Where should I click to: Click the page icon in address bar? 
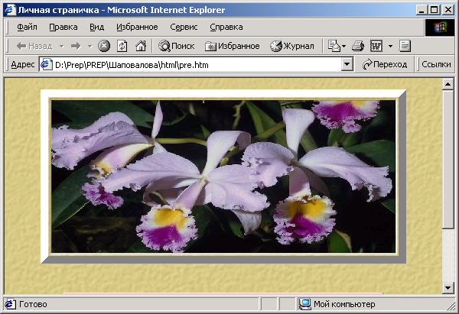point(46,65)
